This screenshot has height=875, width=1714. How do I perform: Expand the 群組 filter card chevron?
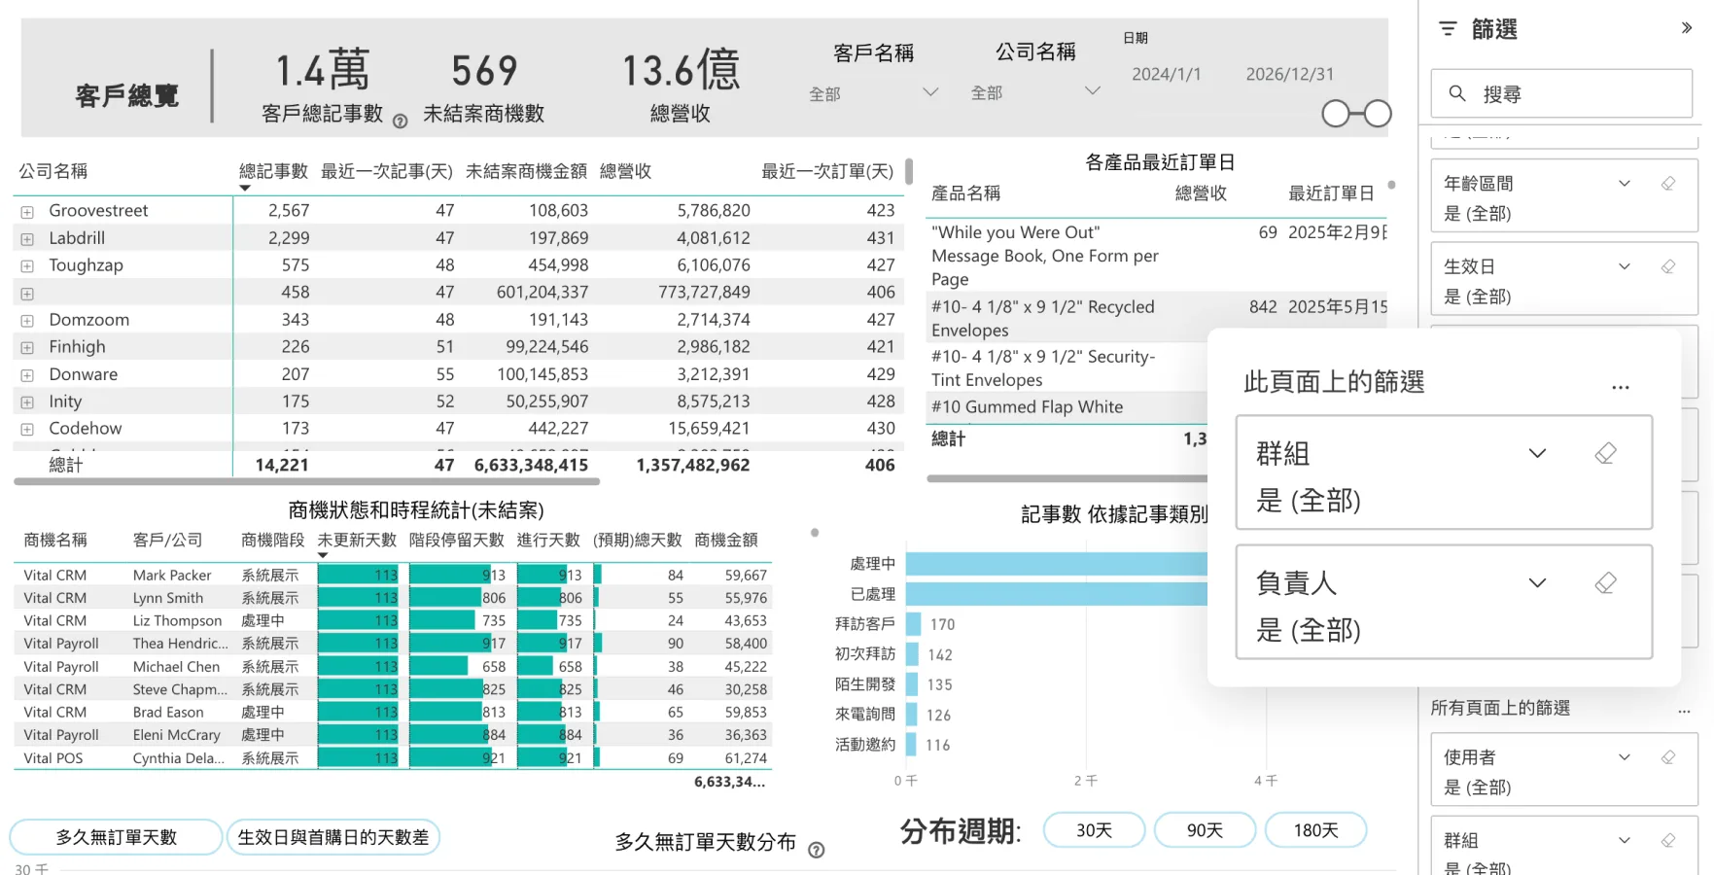pyautogui.click(x=1537, y=453)
